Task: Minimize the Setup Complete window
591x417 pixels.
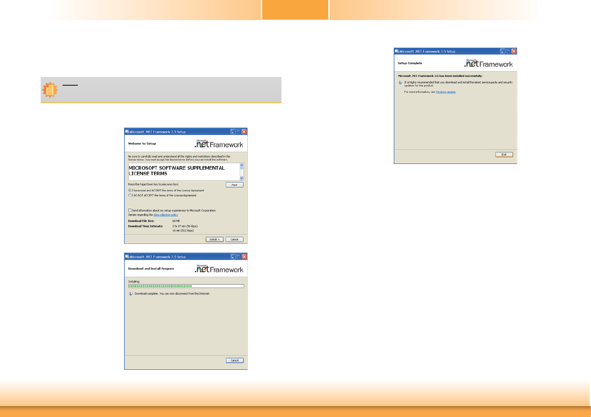Action: click(503, 51)
